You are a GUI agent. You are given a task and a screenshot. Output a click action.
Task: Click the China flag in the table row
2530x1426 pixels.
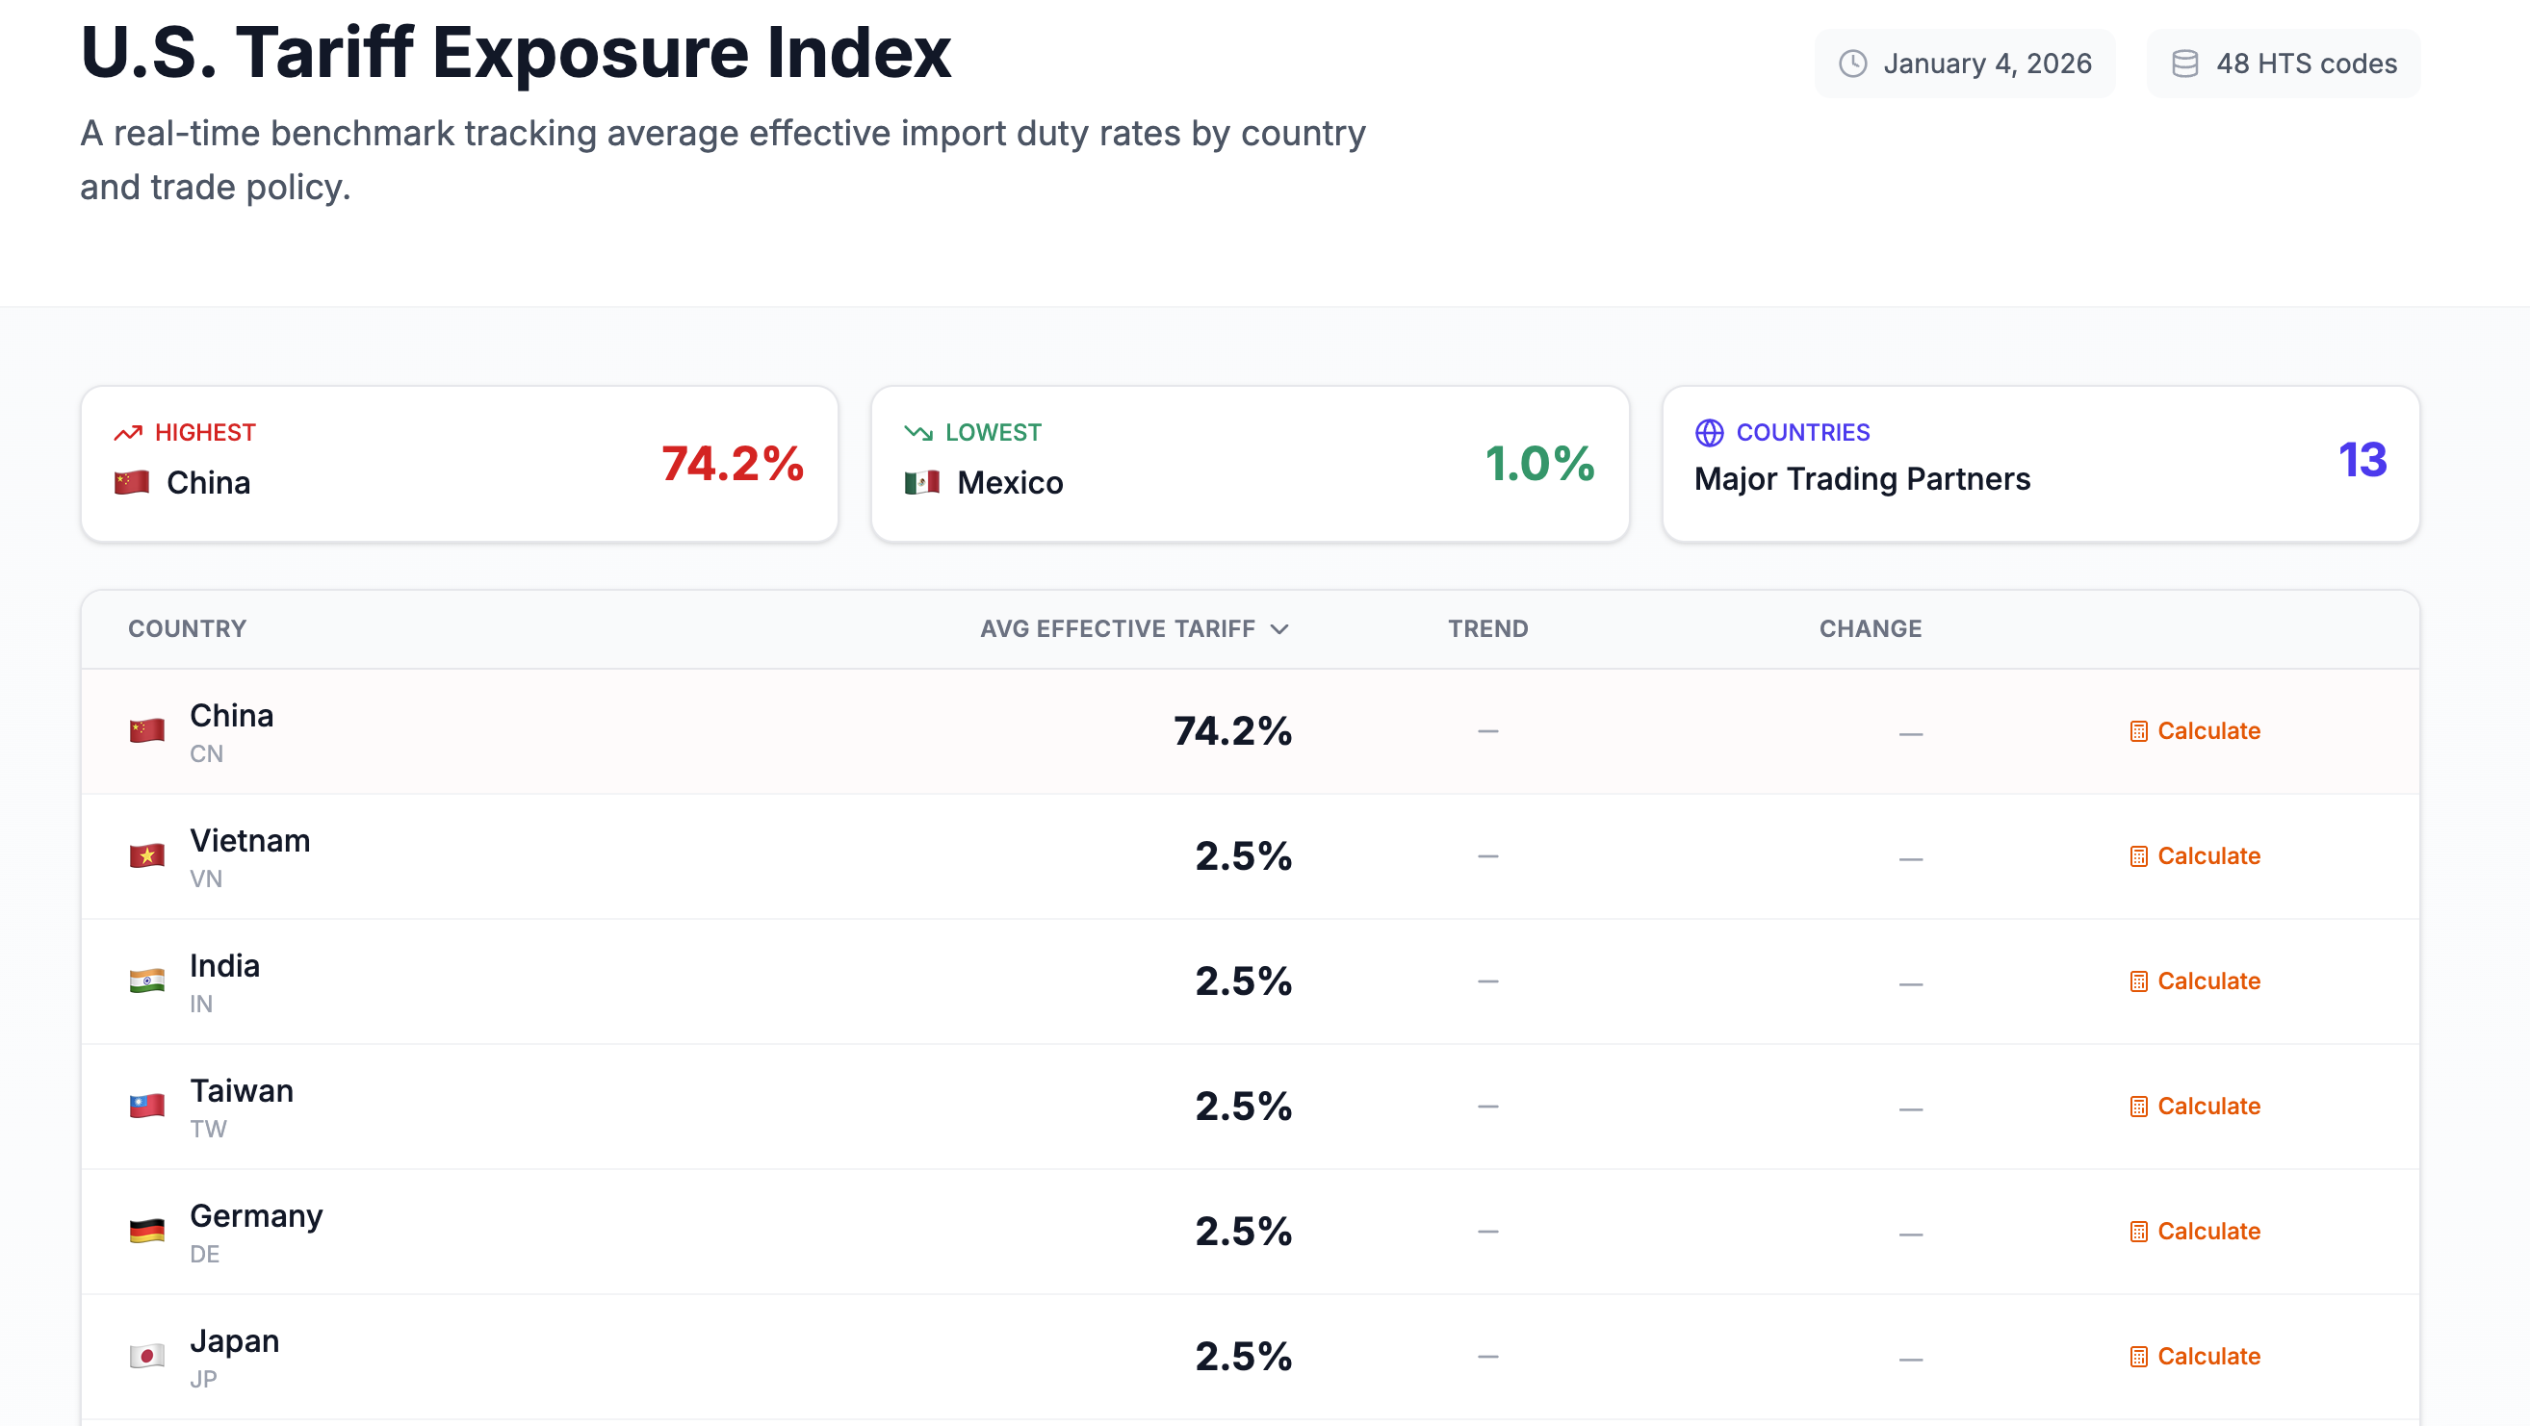(x=147, y=731)
